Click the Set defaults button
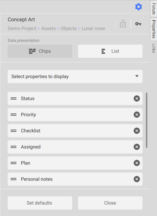 tap(40, 203)
